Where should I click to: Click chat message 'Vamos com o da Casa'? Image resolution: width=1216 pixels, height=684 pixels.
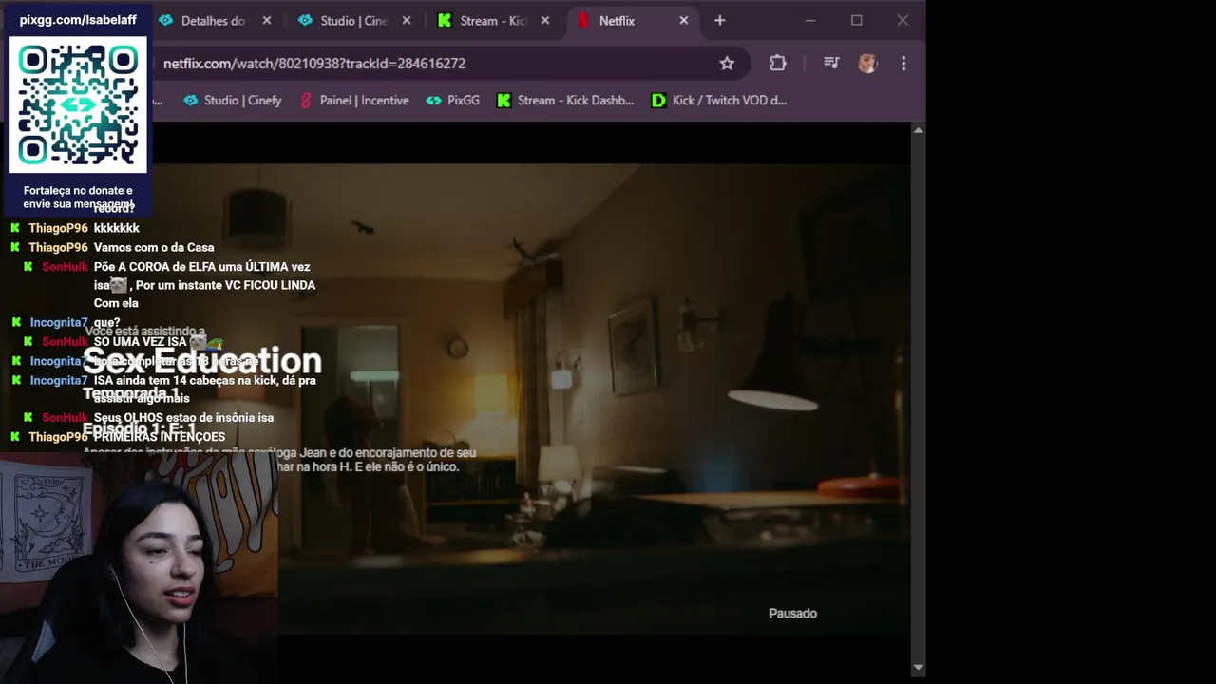[154, 248]
